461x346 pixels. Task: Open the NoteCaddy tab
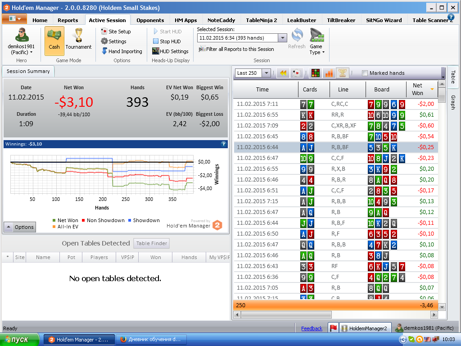[x=221, y=20]
